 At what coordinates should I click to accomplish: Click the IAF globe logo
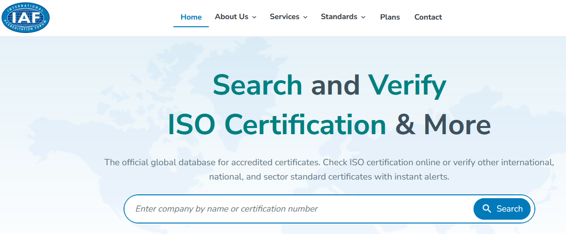point(25,18)
